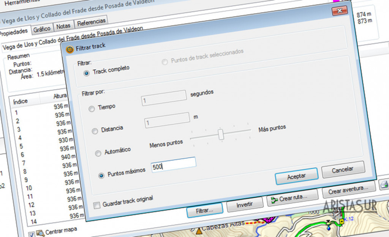Select the Automático filter option
389x237 pixels.
coord(98,153)
